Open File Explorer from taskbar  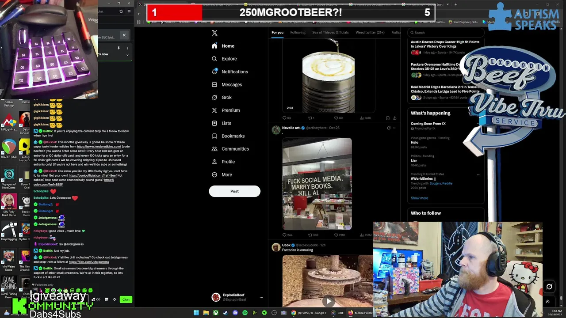coord(206,313)
